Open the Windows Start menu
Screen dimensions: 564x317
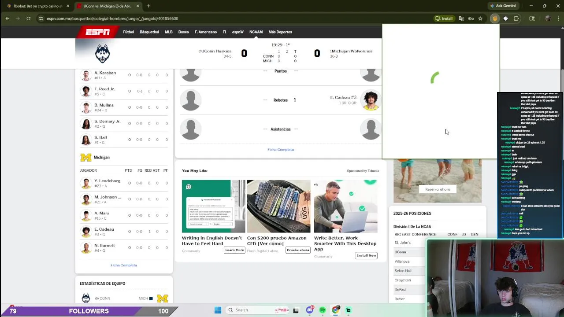click(218, 310)
